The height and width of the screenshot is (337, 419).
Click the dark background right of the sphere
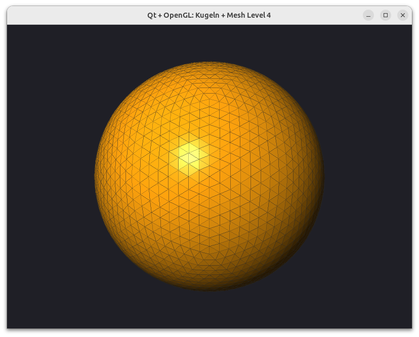point(368,177)
